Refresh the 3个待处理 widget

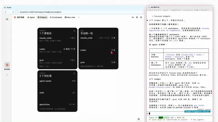pyautogui.click(x=74, y=73)
